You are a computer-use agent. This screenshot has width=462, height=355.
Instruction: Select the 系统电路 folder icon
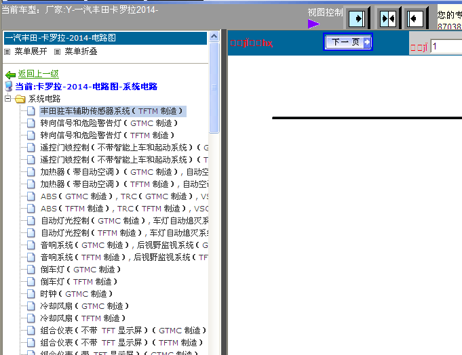(x=20, y=99)
